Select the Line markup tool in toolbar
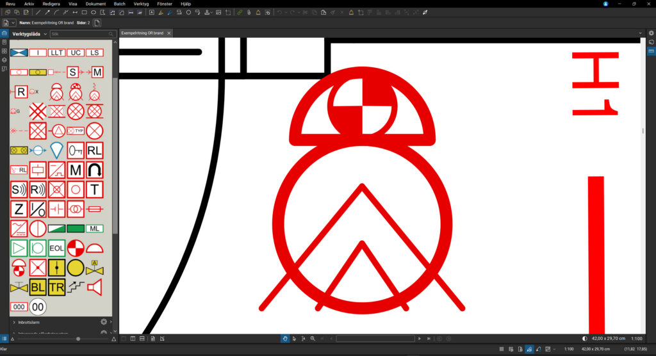Screen dimensions: 656x356 (x=38, y=13)
